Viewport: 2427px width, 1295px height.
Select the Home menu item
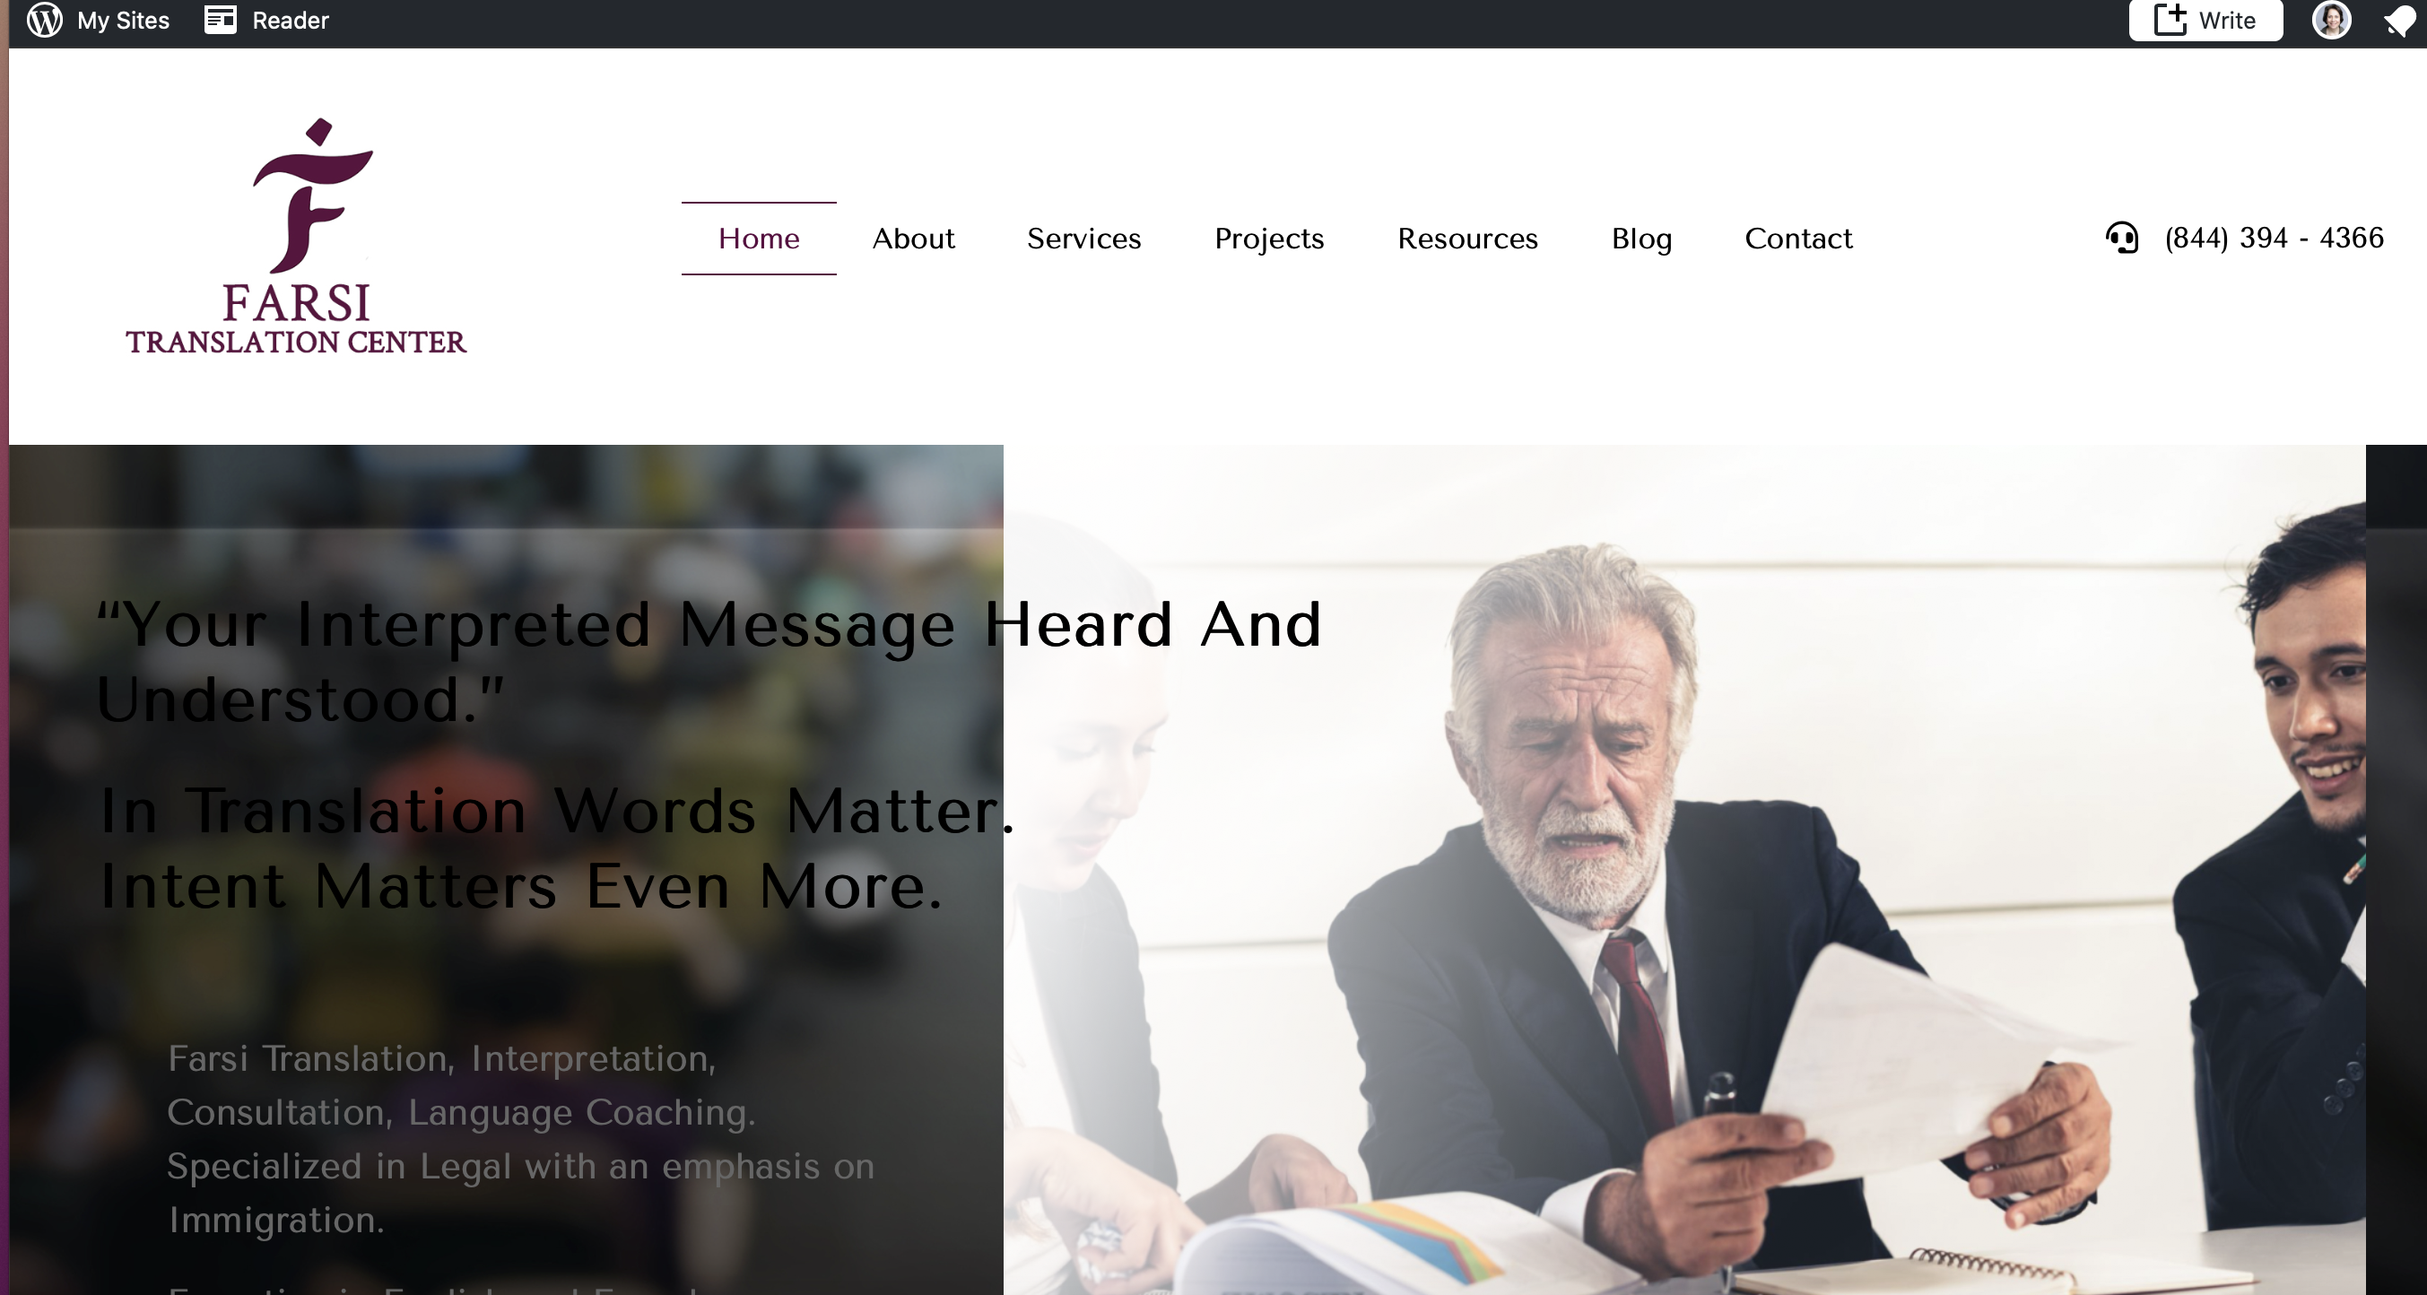click(759, 239)
